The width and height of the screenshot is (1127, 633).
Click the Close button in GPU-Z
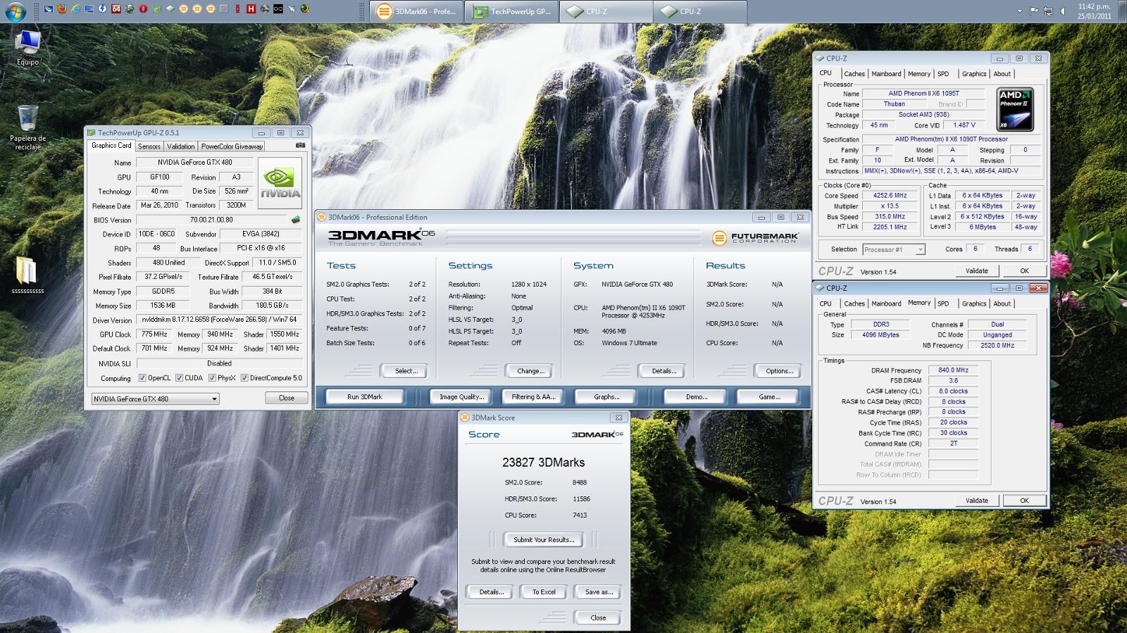click(286, 398)
